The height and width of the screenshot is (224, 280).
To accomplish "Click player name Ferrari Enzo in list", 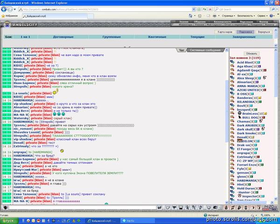I will coord(246,165).
